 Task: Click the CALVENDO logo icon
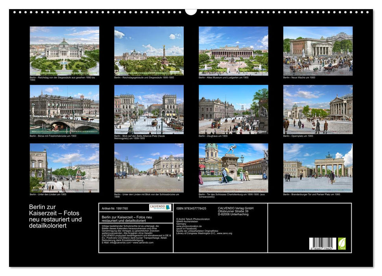160,208
